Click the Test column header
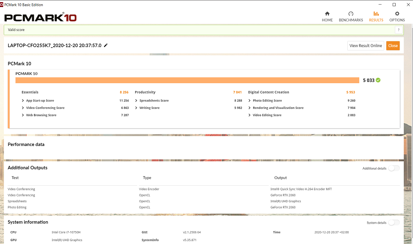 [x=15, y=178]
